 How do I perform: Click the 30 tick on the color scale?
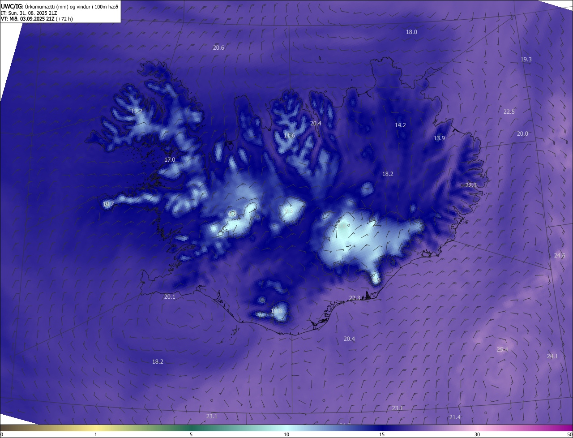[x=477, y=434]
